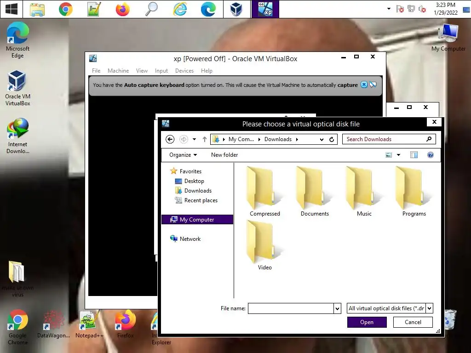Go forward in the file dialog
Screen dimensions: 471x353
(184, 139)
